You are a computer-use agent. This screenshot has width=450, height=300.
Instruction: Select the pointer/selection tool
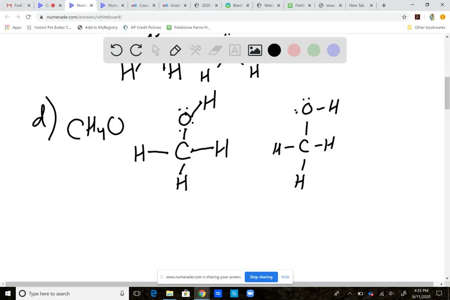(156, 50)
